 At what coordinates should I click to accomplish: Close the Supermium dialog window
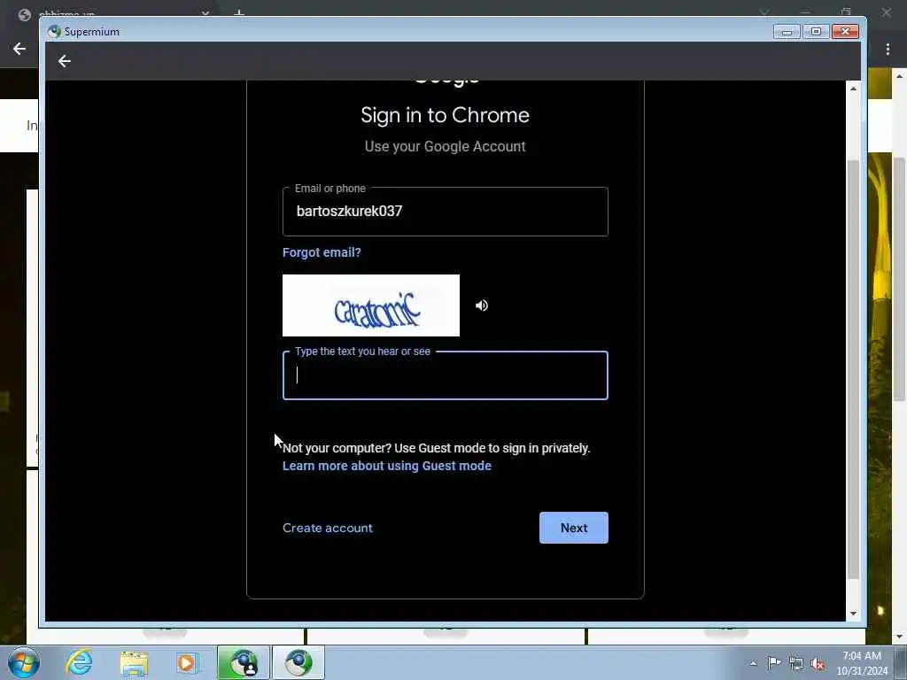point(845,31)
